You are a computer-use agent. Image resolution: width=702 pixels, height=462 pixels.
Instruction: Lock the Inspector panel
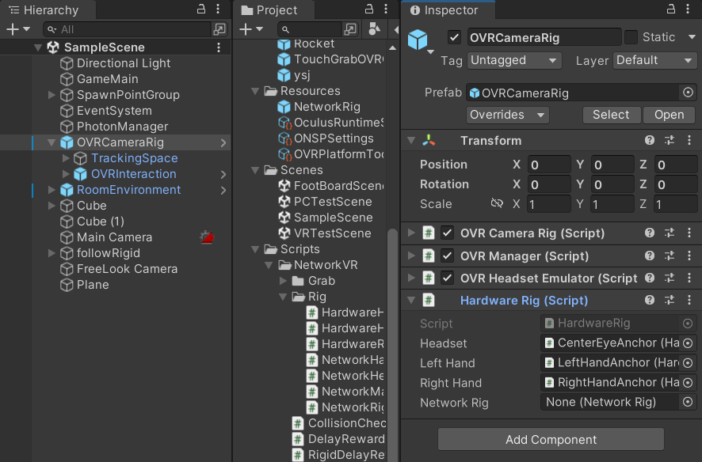coord(670,9)
